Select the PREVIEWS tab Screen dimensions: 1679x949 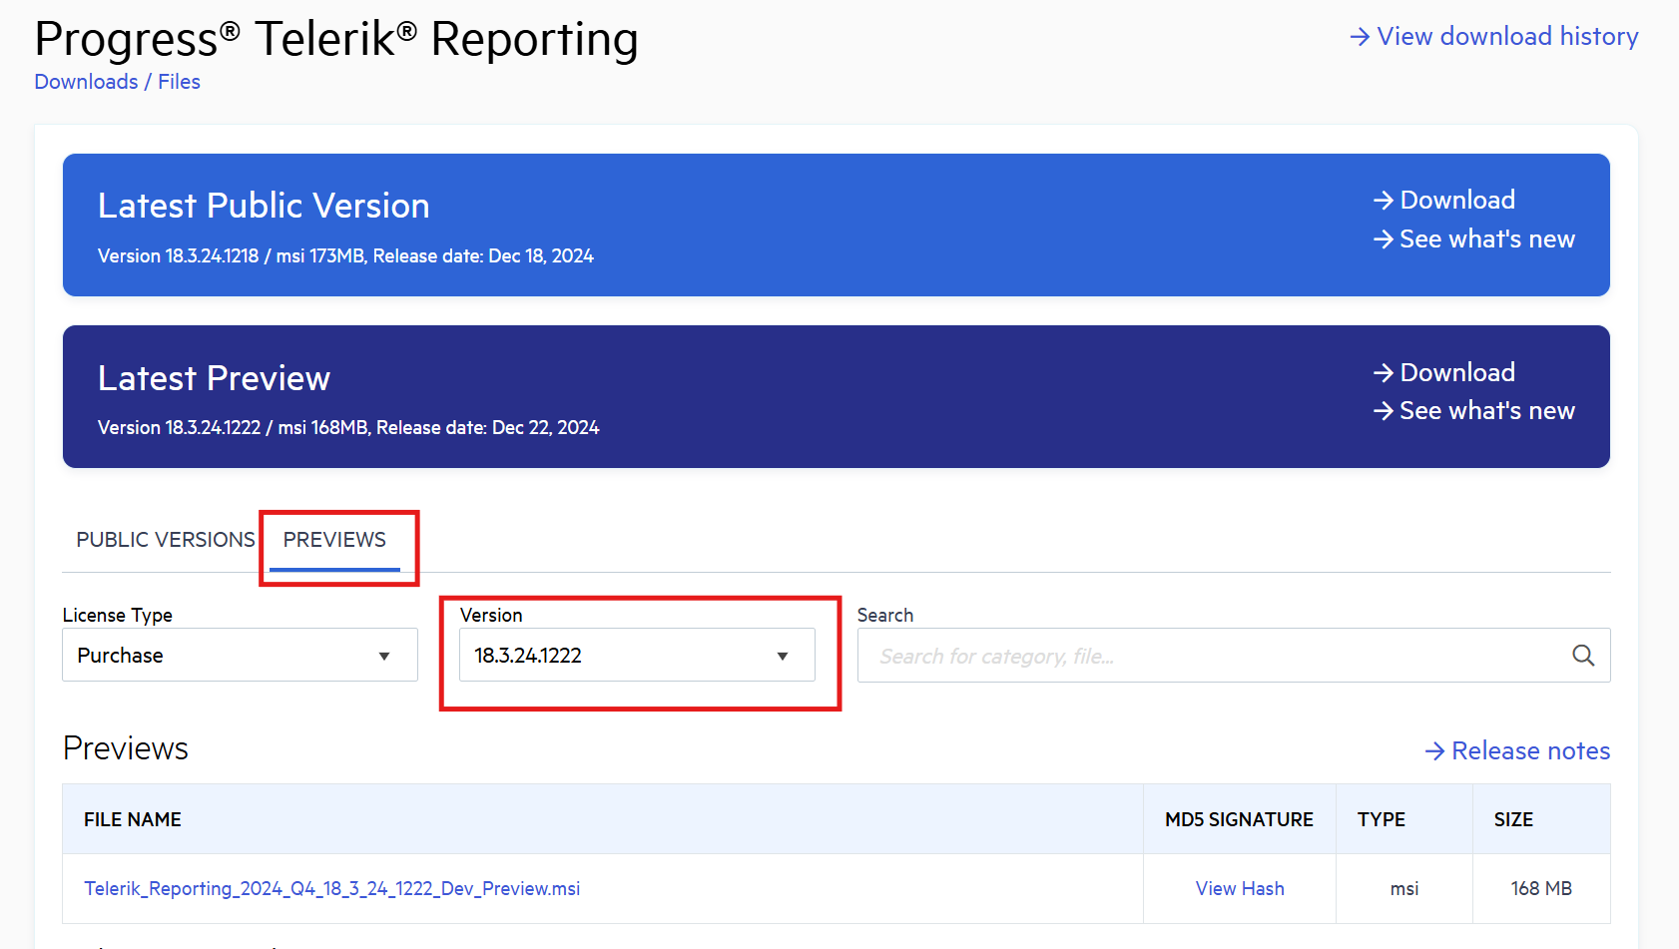coord(334,539)
